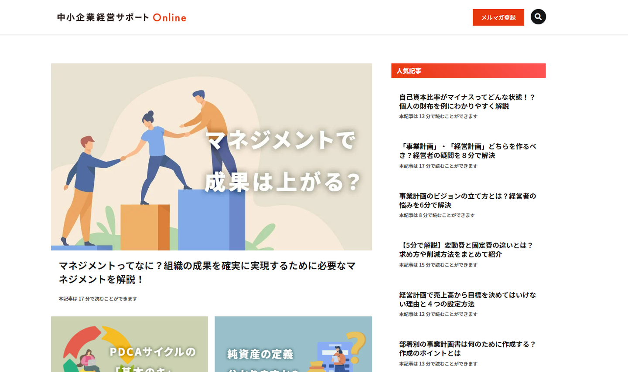Click the 15分 reading time under 変動費 article

point(438,265)
